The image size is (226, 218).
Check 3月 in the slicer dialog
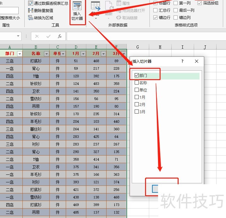coord(137,111)
